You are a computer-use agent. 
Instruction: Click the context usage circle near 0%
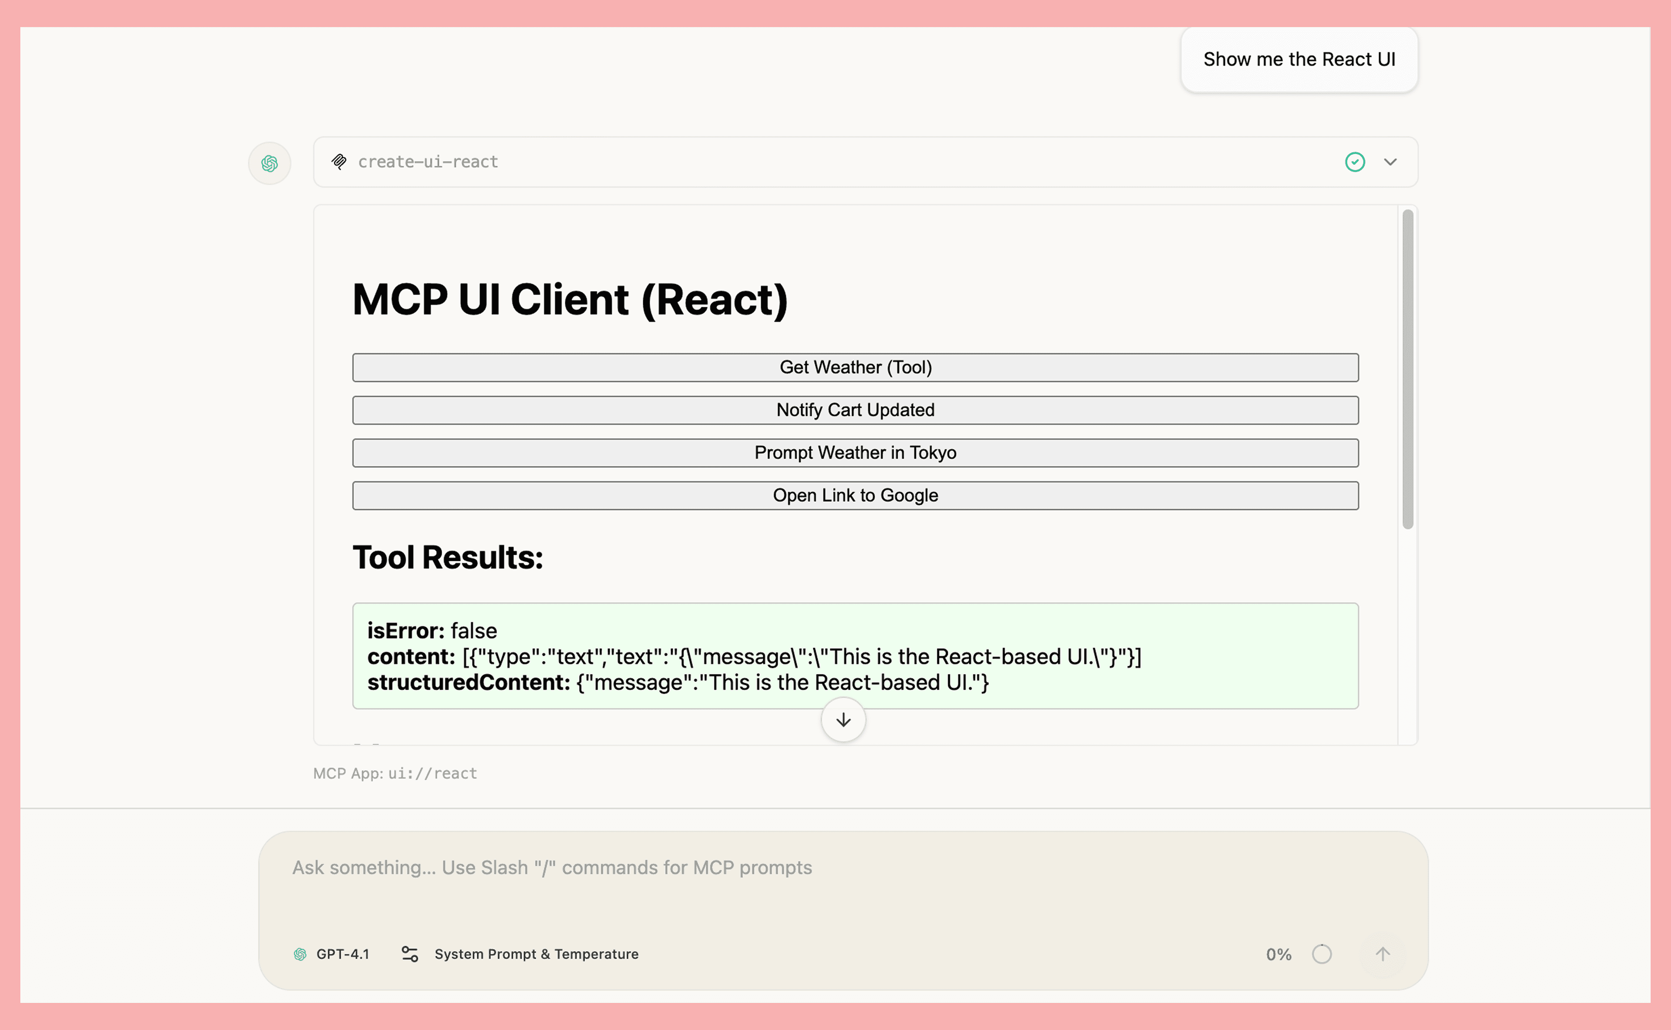pos(1322,954)
